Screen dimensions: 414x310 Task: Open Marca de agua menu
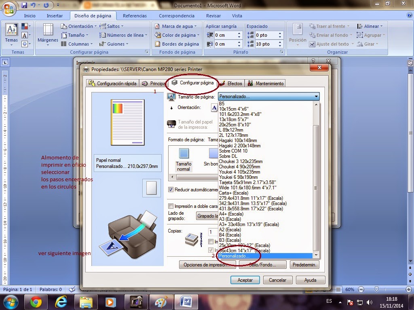(176, 26)
